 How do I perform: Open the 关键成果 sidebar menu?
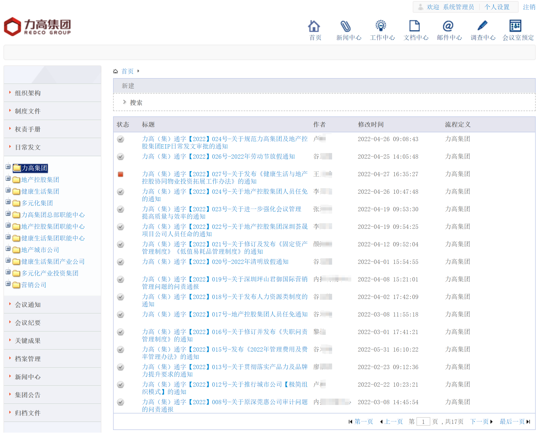click(x=52, y=341)
